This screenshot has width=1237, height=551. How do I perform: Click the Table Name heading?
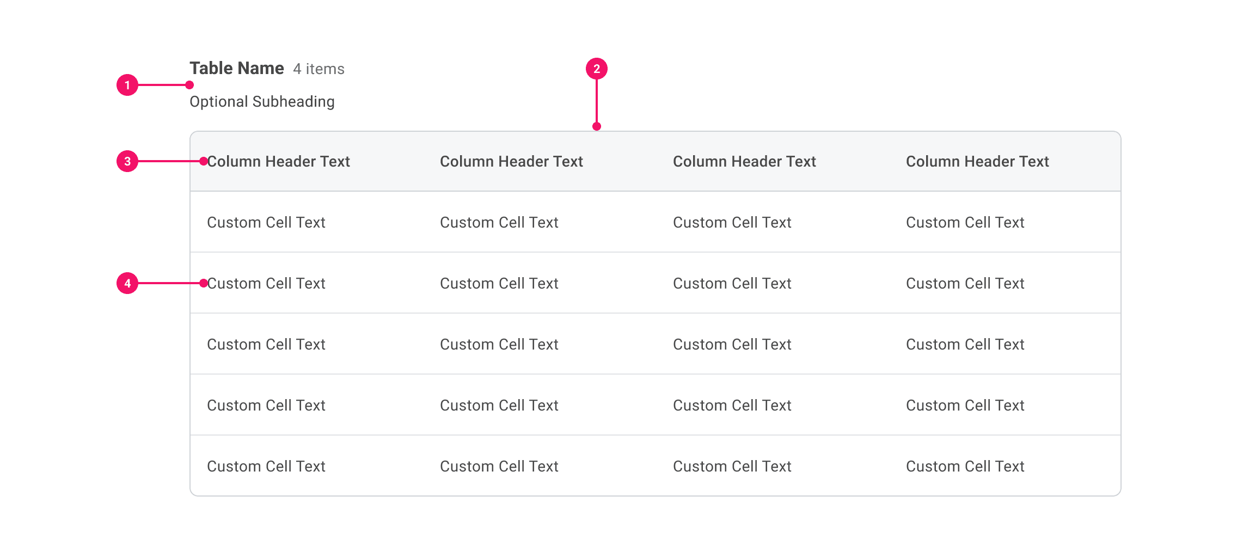(x=237, y=69)
